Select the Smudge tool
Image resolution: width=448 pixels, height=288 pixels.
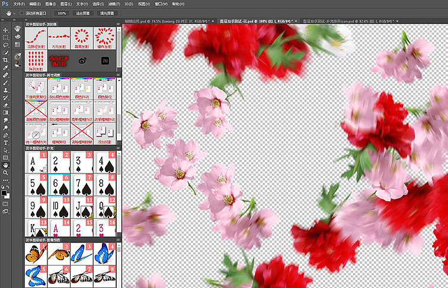(5, 120)
